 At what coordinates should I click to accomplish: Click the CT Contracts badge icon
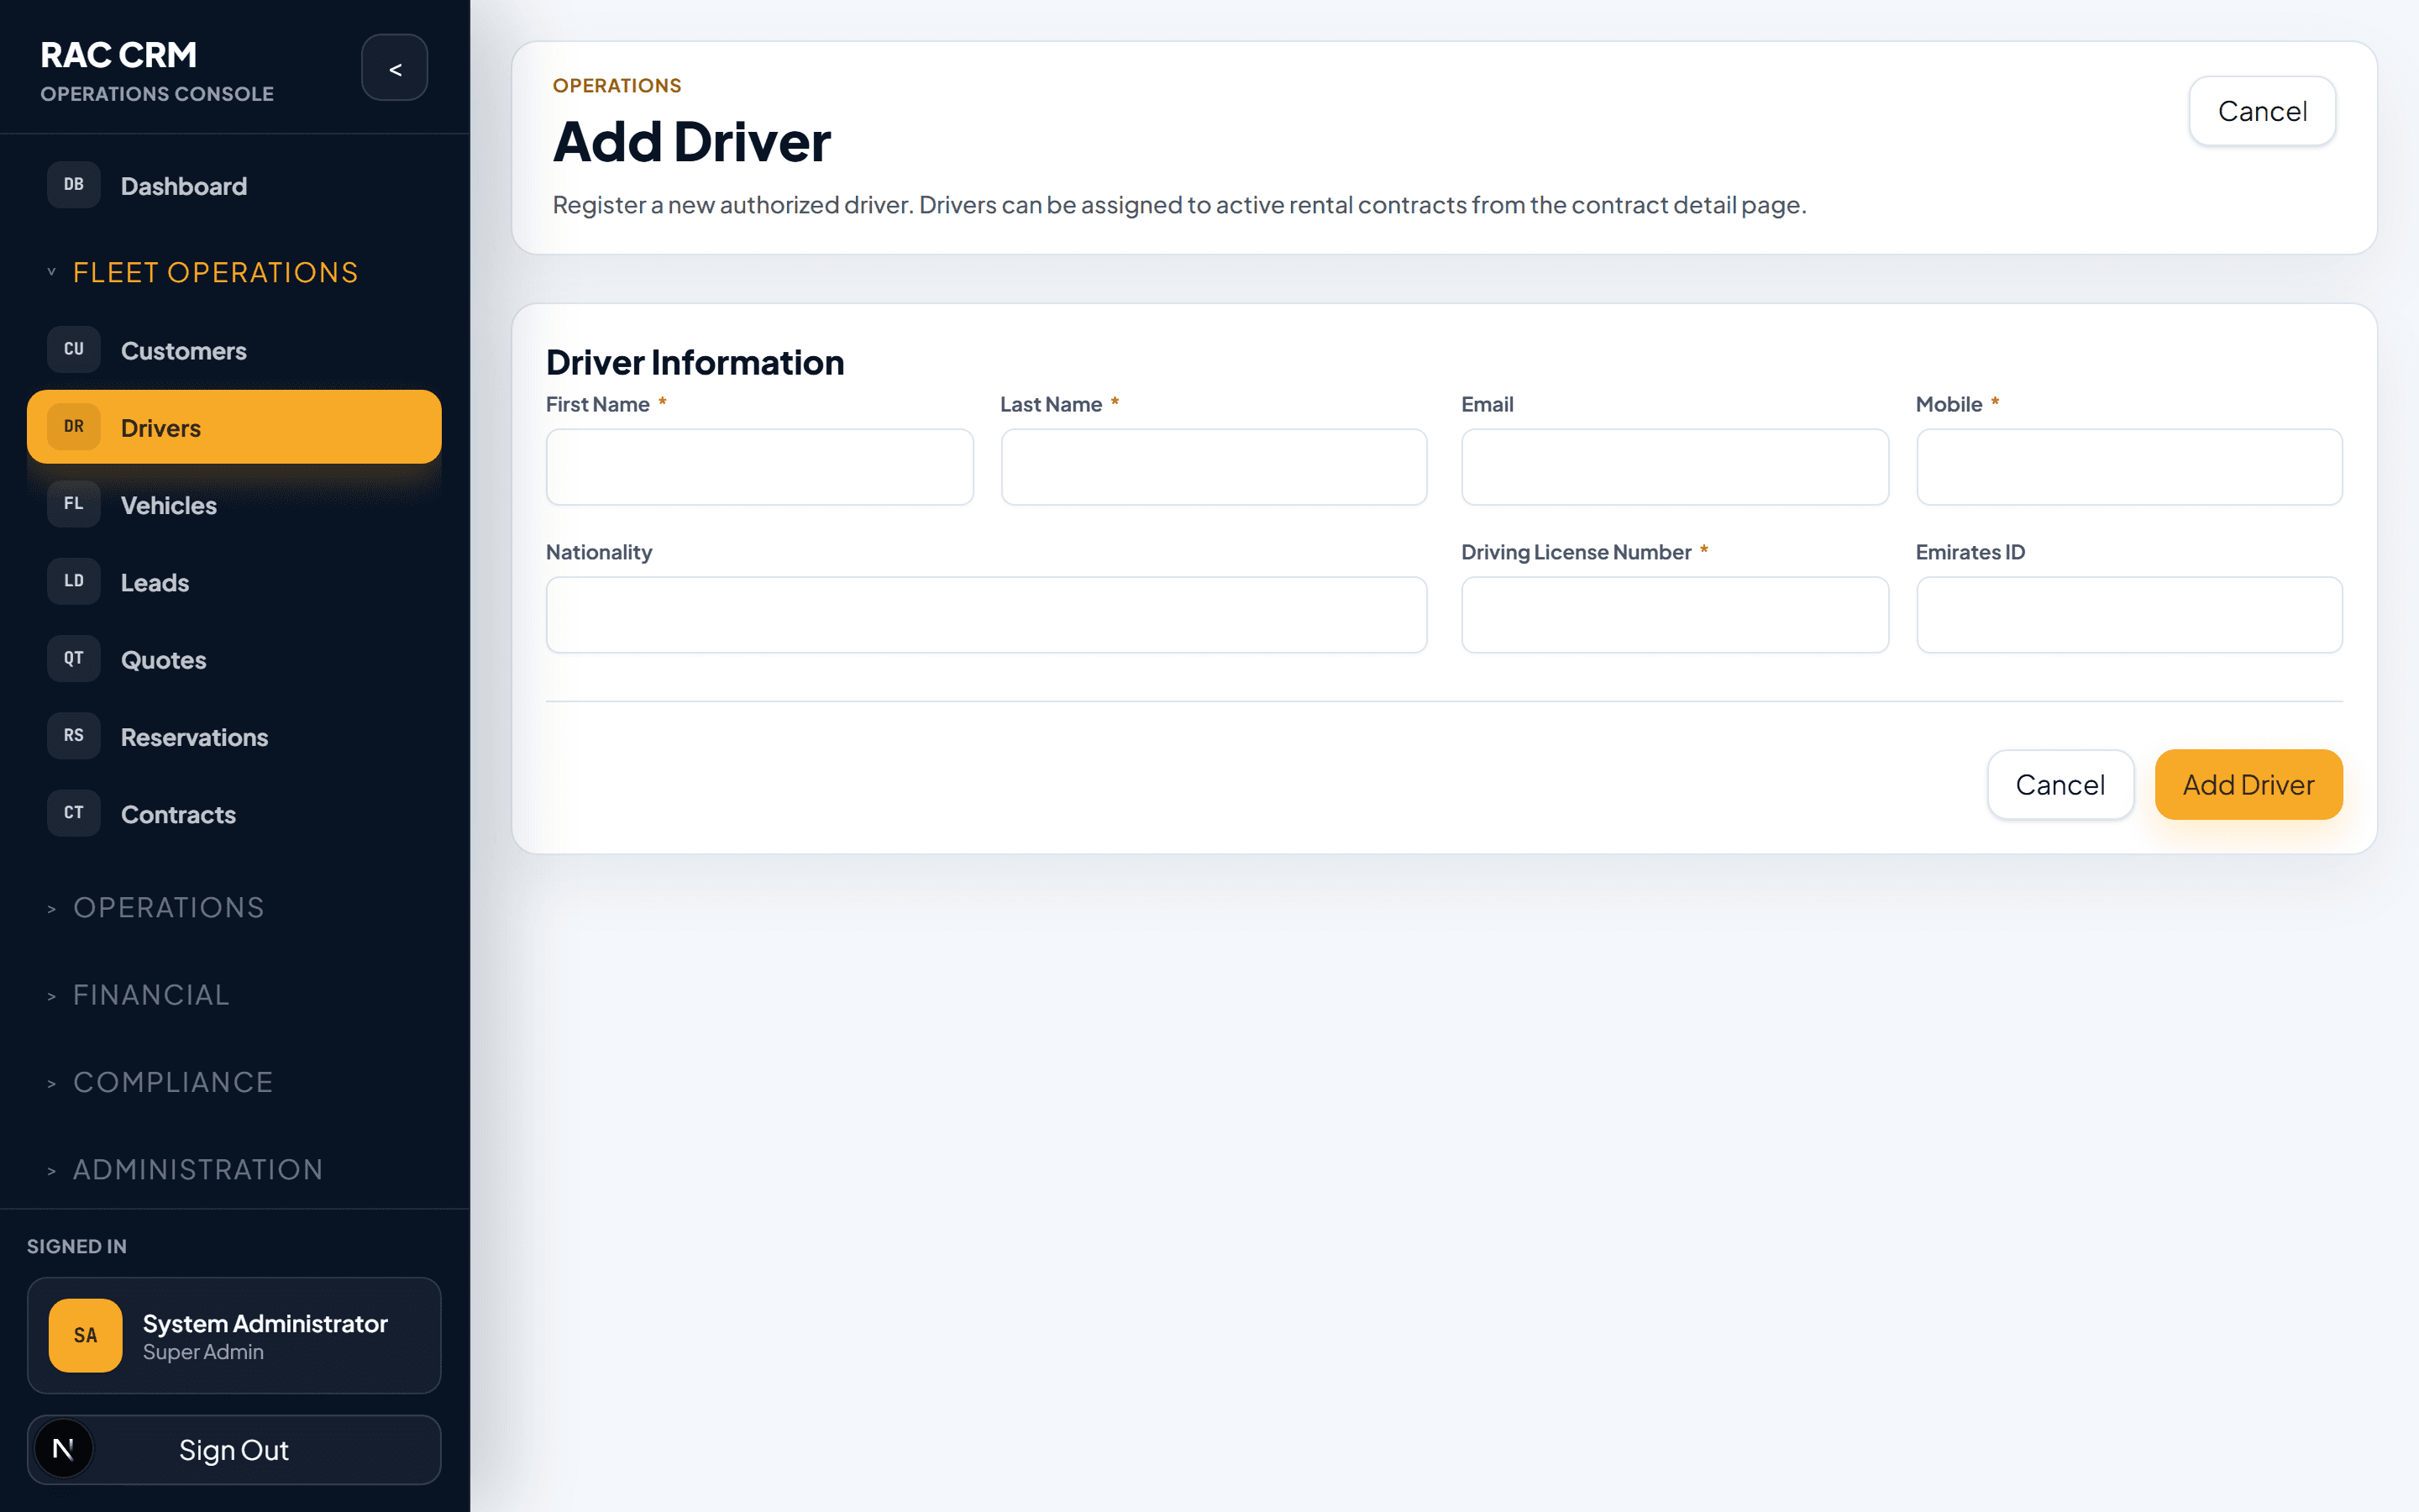pos(74,813)
